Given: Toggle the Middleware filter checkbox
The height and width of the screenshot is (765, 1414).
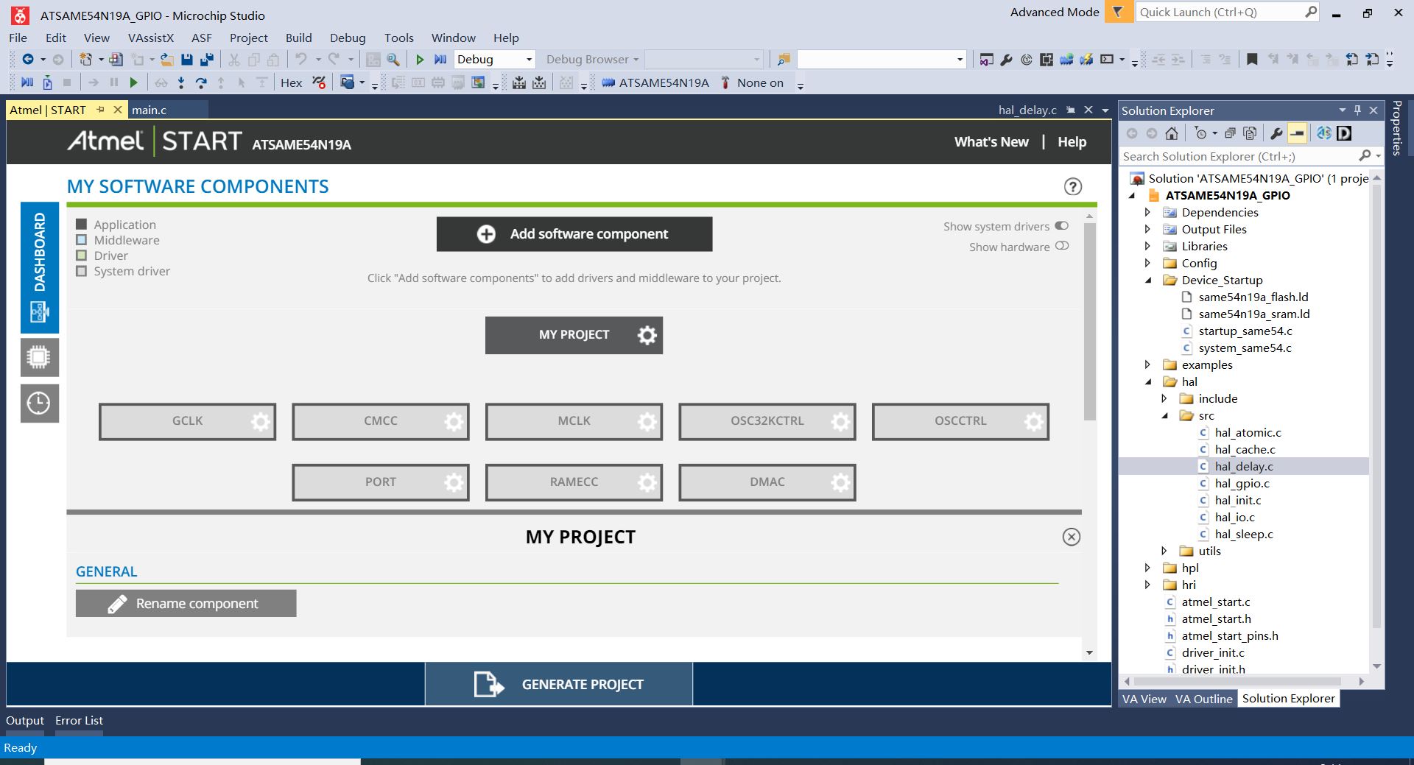Looking at the screenshot, I should point(82,240).
